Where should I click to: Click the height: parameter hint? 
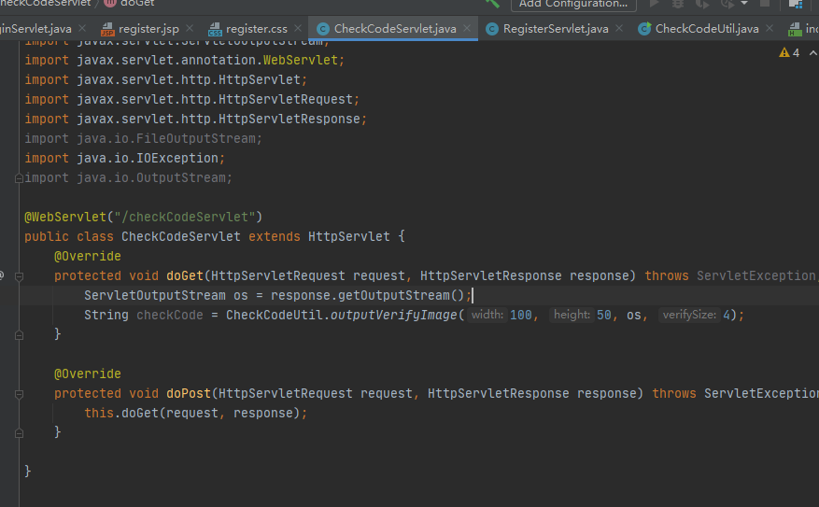pos(572,315)
